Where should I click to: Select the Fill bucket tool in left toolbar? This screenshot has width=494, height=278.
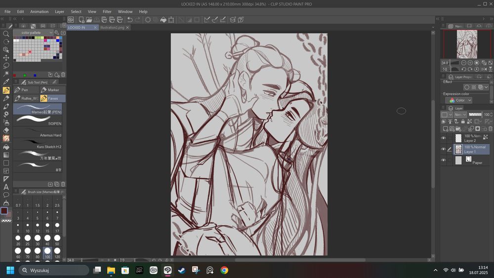[5, 147]
